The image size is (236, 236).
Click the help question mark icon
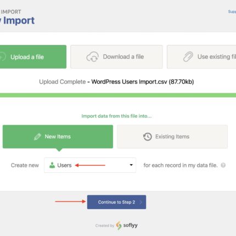223,165
